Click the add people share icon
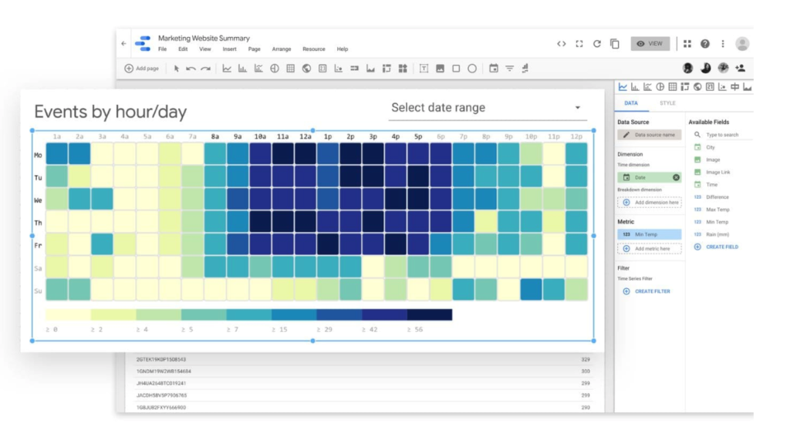 (x=741, y=69)
